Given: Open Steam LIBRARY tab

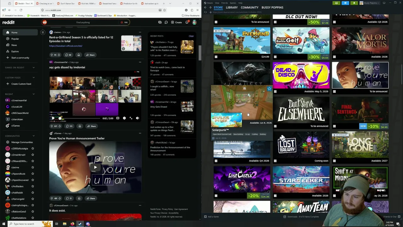Looking at the screenshot, I should (x=232, y=7).
